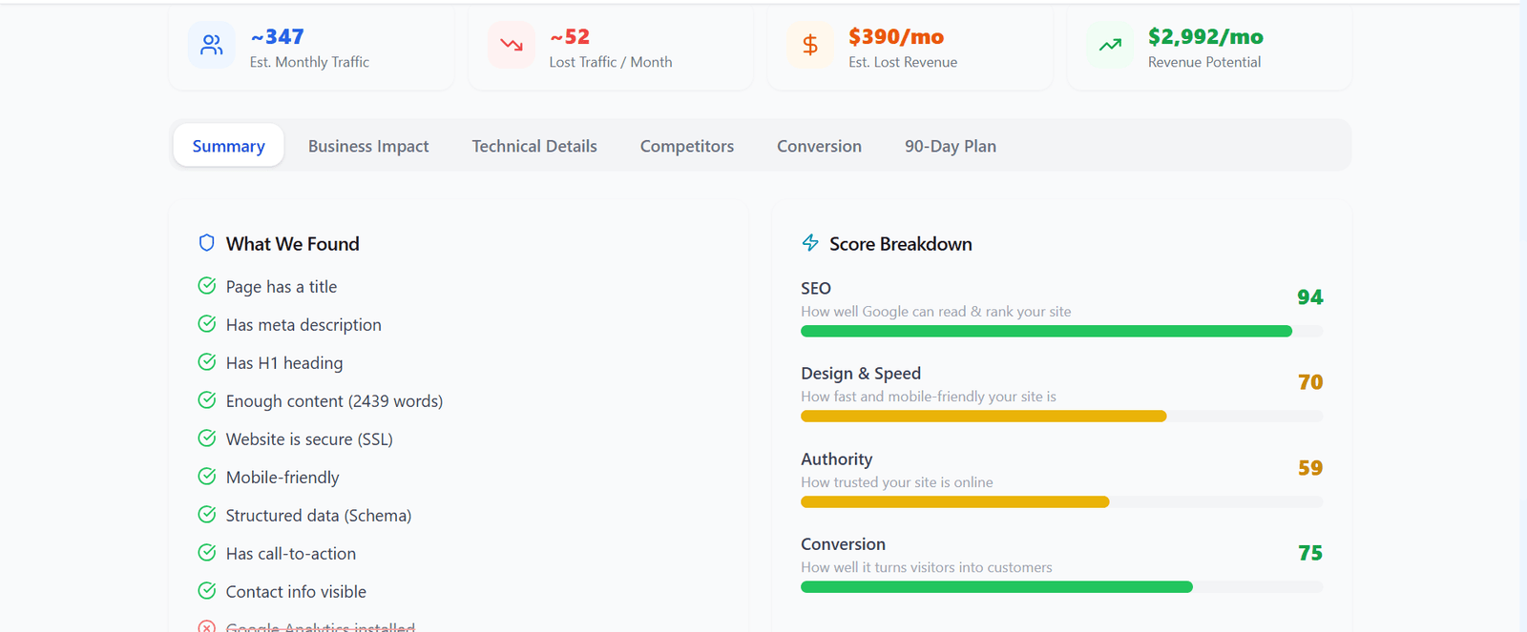Click the struck-through Google Analytics installed text

321,626
